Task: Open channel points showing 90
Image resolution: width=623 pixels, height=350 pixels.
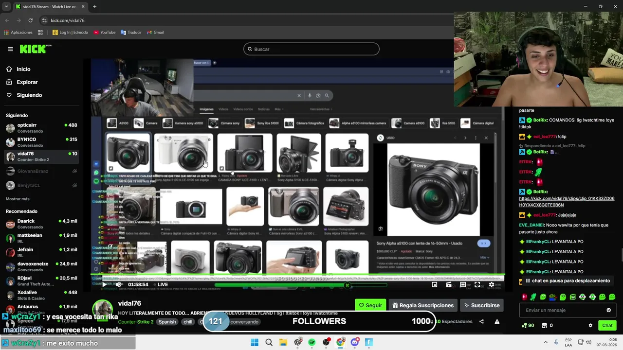Action: pos(528,325)
